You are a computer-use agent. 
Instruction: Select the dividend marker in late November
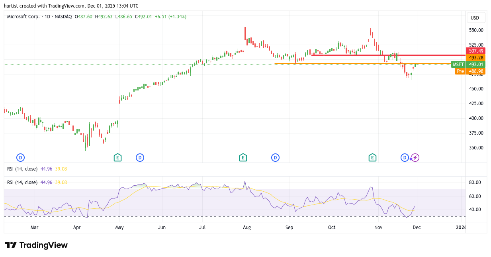coord(405,157)
